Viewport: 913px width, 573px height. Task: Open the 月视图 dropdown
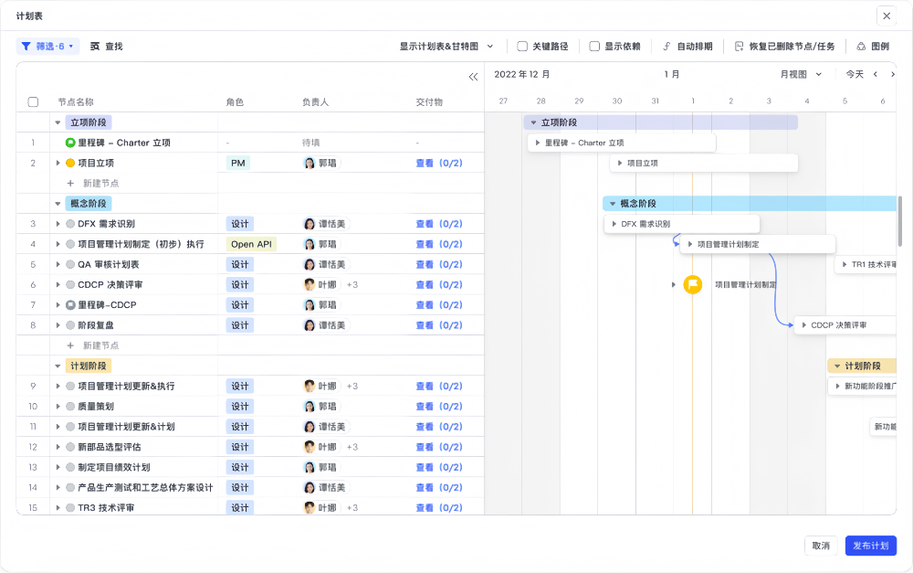[801, 74]
